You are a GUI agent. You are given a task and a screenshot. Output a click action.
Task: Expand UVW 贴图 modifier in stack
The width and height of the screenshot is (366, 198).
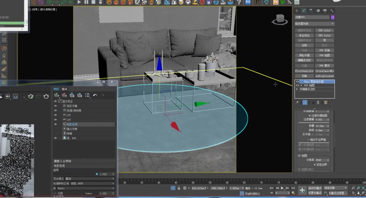pos(301,86)
